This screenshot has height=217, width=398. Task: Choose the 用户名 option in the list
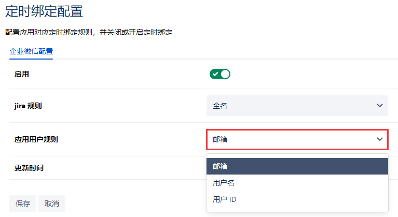tap(224, 183)
